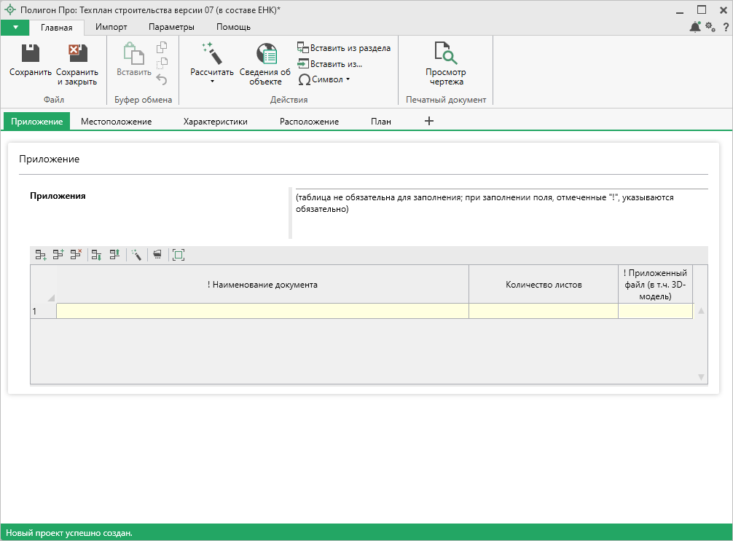Click the expand table fullscreen icon
The image size is (733, 541).
click(x=178, y=255)
